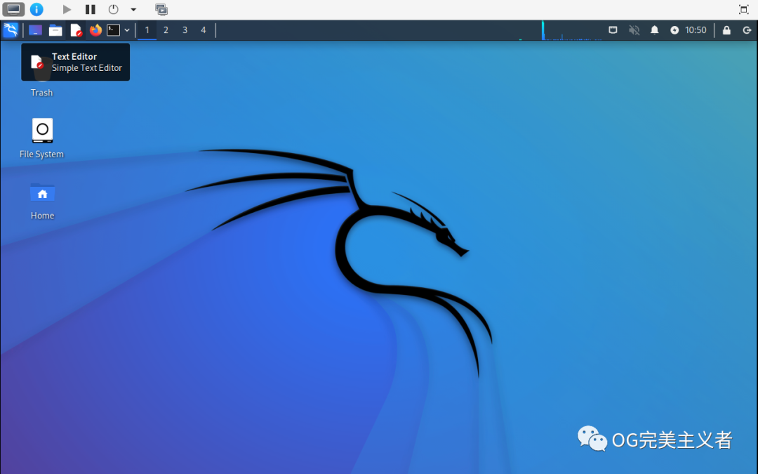Click the power manager icon
Screen dimensions: 758x474
[x=674, y=30]
